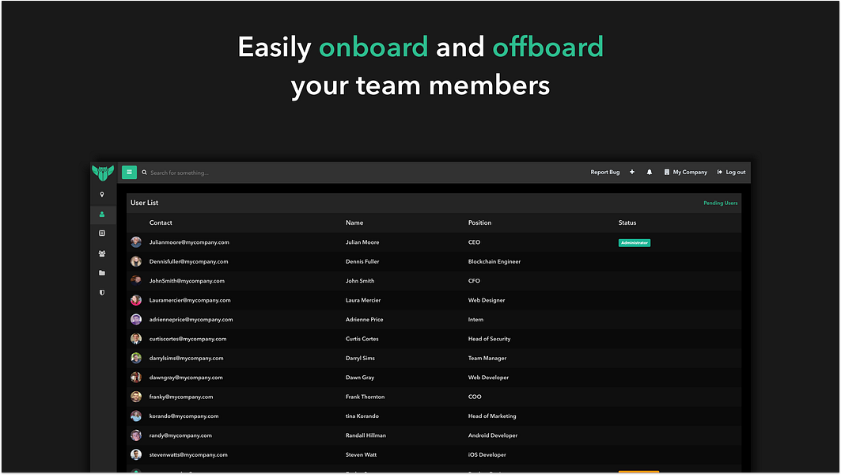841x475 pixels.
Task: Select Laura Mercier's user row
Action: [396, 300]
